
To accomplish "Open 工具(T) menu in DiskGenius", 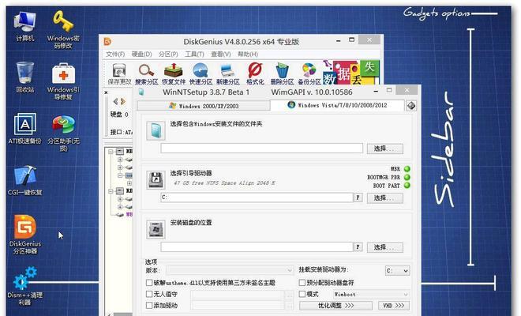I will coord(194,55).
